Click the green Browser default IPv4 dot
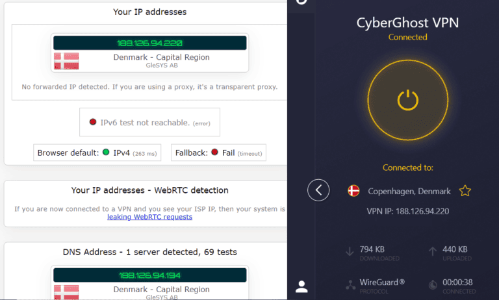Screen dimensions: 499x300 pyautogui.click(x=106, y=152)
